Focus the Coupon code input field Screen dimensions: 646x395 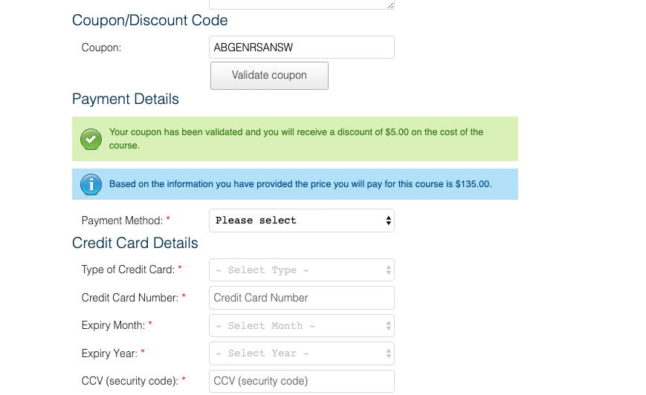pyautogui.click(x=302, y=48)
